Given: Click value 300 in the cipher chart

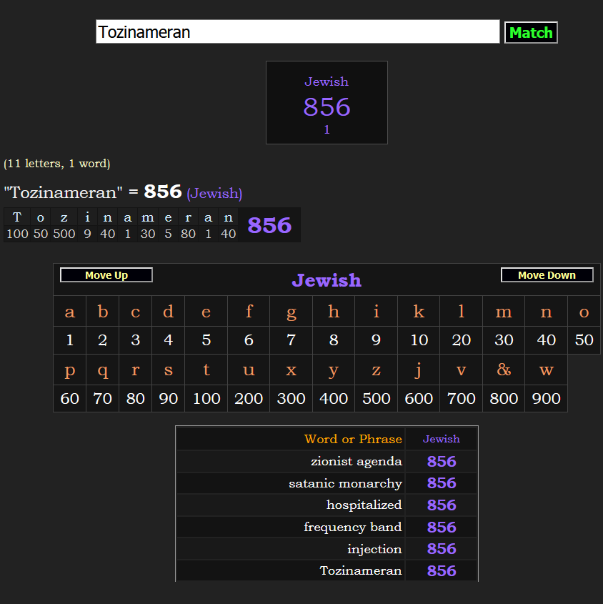Looking at the screenshot, I should point(291,398).
